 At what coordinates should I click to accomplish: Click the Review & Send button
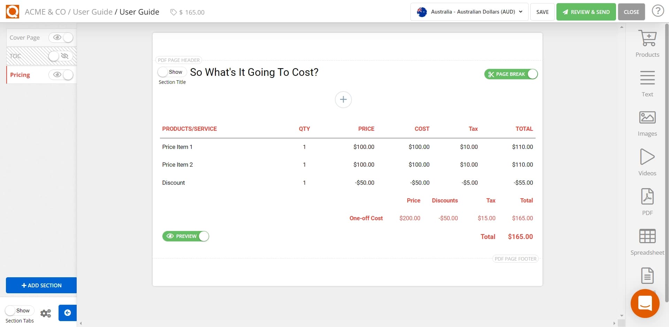(x=586, y=11)
